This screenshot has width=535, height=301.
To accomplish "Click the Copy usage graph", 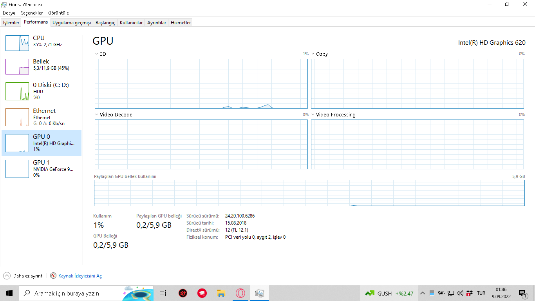I will (x=418, y=83).
